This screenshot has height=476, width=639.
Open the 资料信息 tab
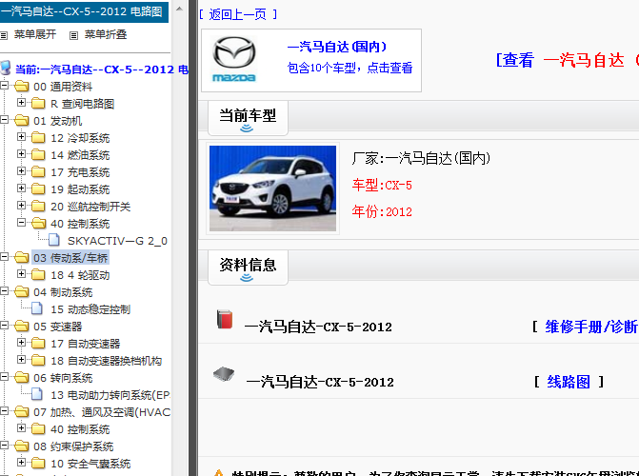coord(248,268)
